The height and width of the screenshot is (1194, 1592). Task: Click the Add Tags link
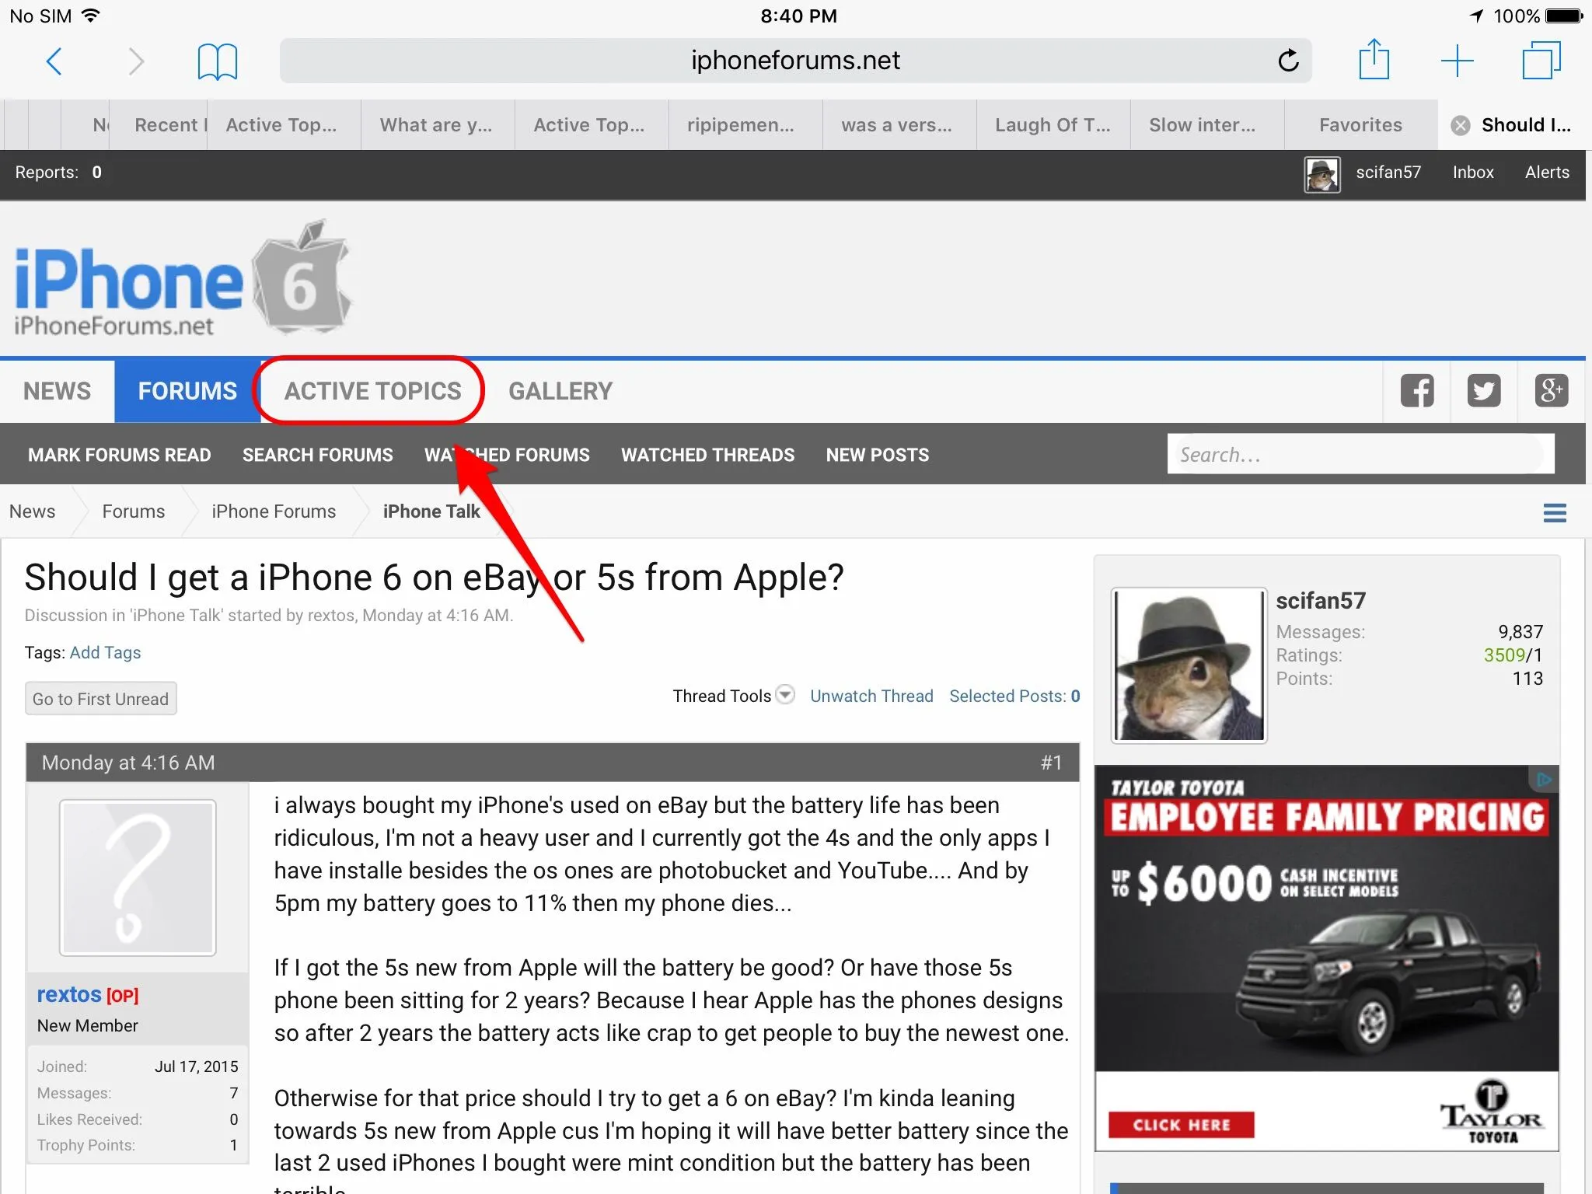click(105, 652)
